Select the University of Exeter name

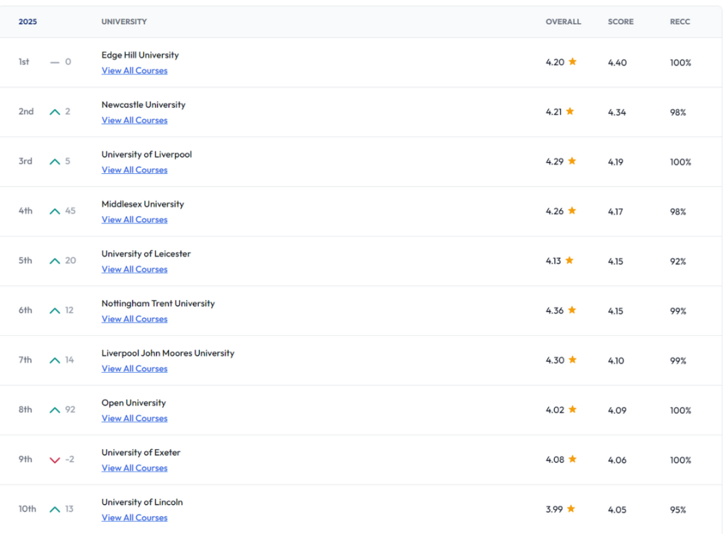click(141, 453)
